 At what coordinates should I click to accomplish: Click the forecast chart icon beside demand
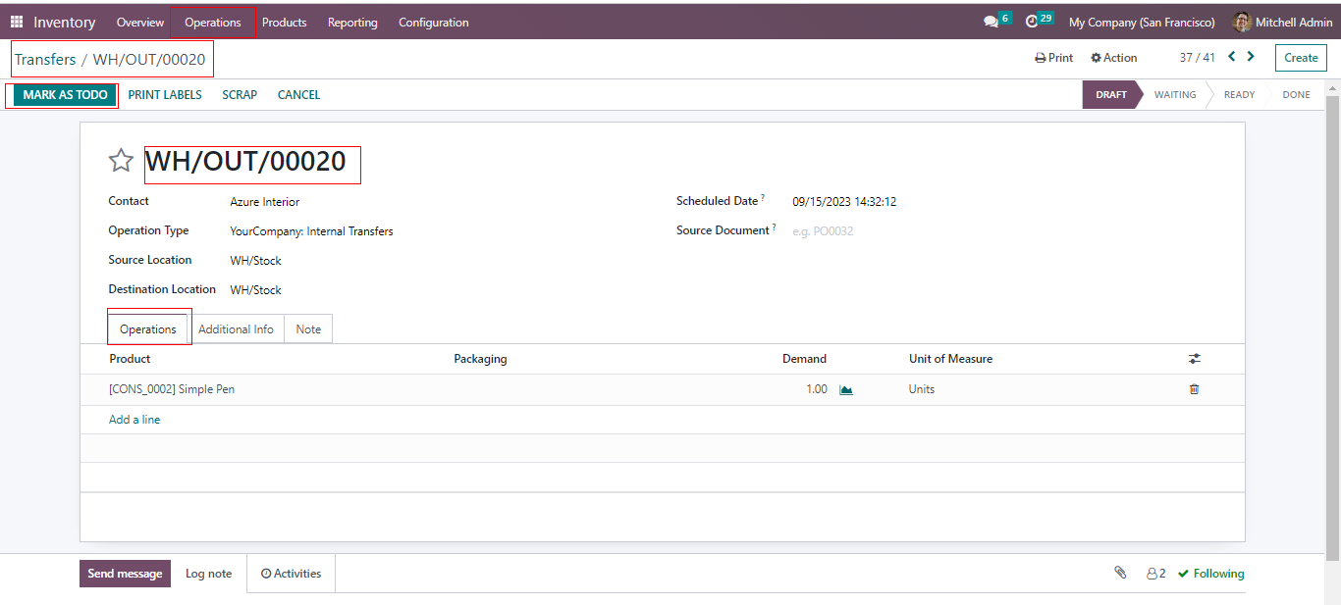[846, 389]
